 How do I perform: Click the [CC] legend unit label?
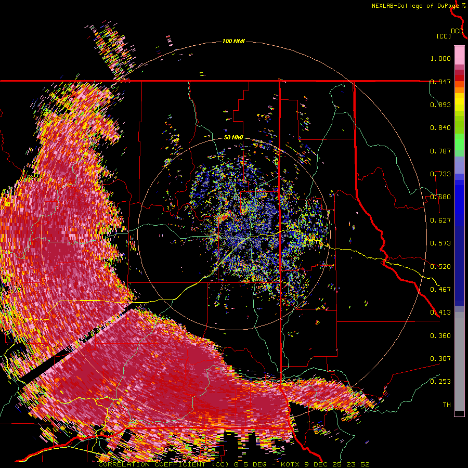pos(444,36)
